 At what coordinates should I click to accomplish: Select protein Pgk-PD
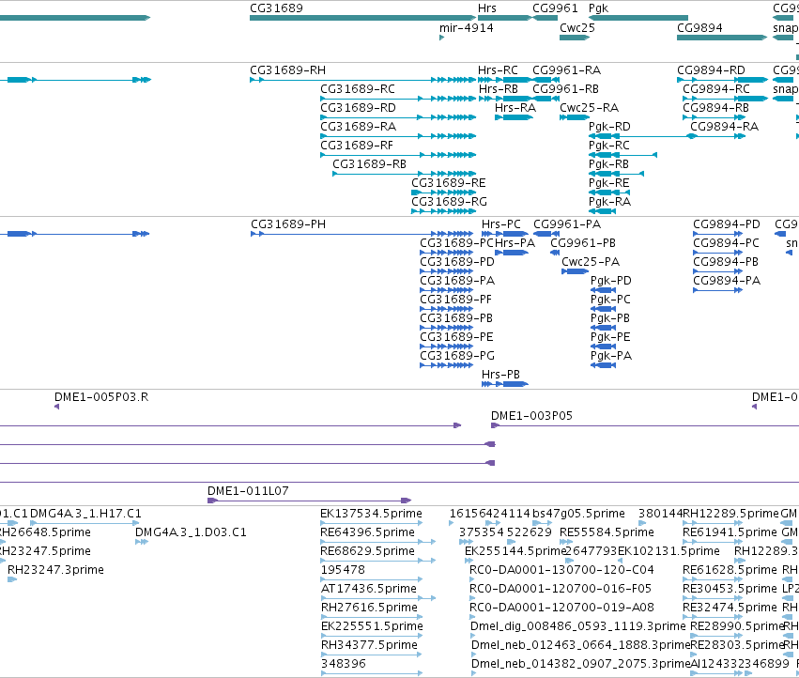(x=610, y=281)
